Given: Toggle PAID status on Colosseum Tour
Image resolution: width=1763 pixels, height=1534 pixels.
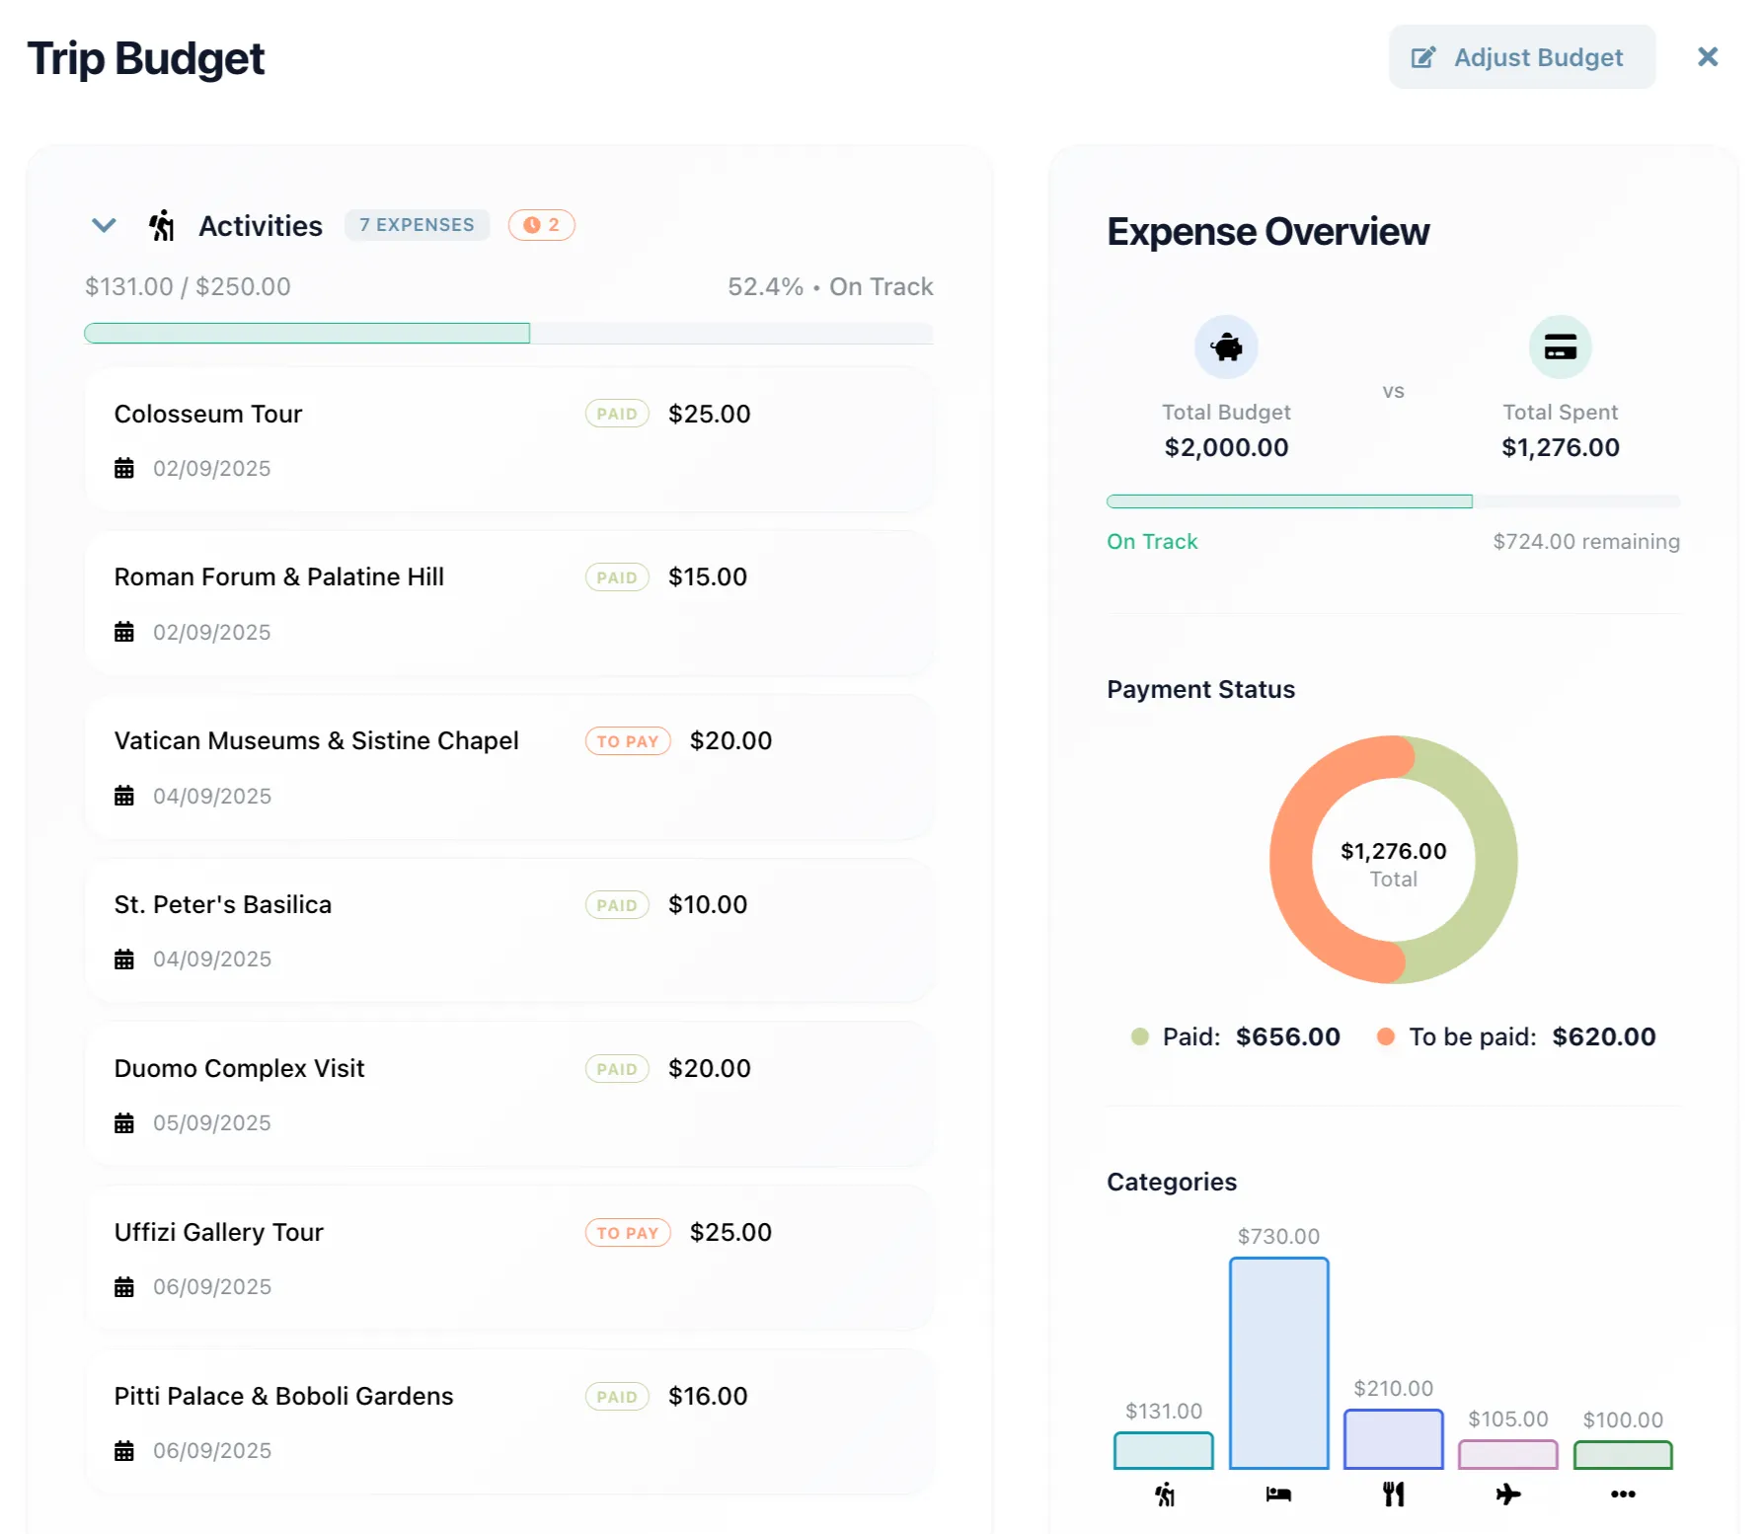Looking at the screenshot, I should [x=617, y=414].
